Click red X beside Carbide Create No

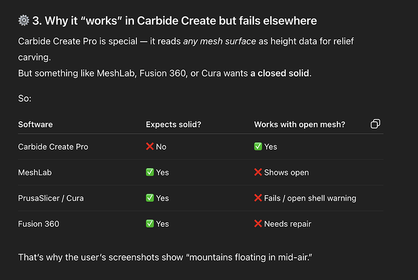[150, 147]
